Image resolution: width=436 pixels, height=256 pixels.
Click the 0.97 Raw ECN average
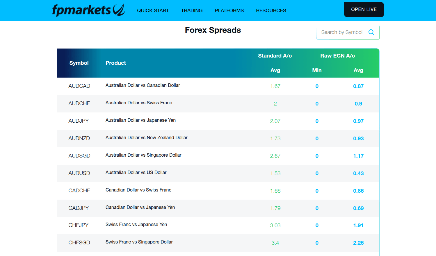coord(358,121)
